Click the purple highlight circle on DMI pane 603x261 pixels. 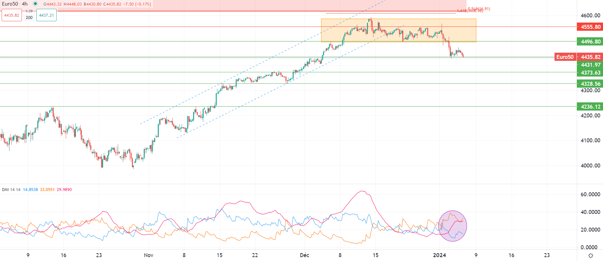click(452, 226)
